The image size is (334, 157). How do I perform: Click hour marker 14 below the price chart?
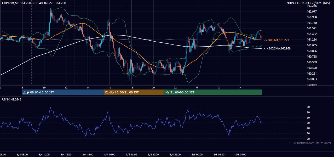click(x=88, y=88)
